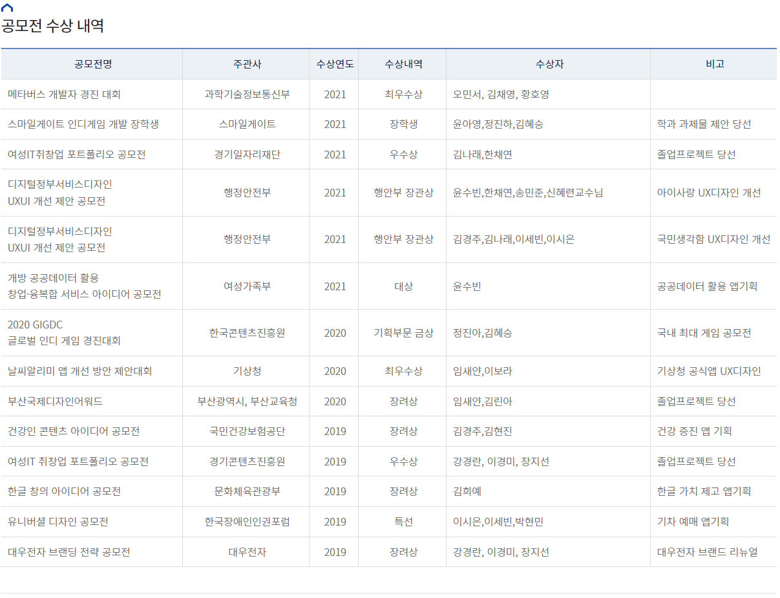Click 메타버스 개발자 경진 대회 entry

(x=64, y=94)
